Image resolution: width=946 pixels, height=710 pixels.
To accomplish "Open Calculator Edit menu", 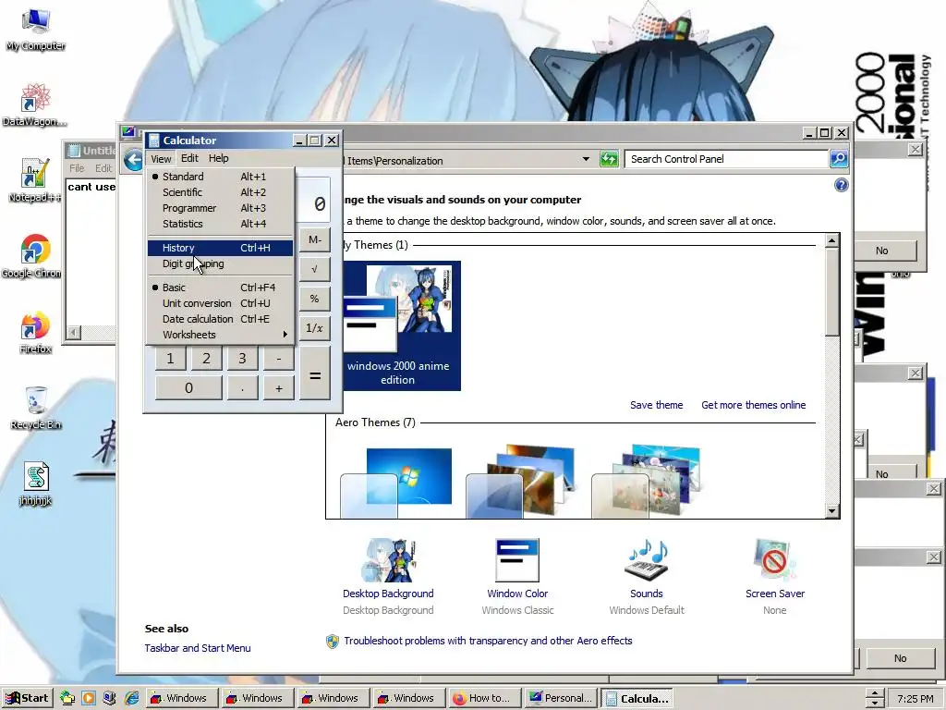I will click(x=189, y=158).
